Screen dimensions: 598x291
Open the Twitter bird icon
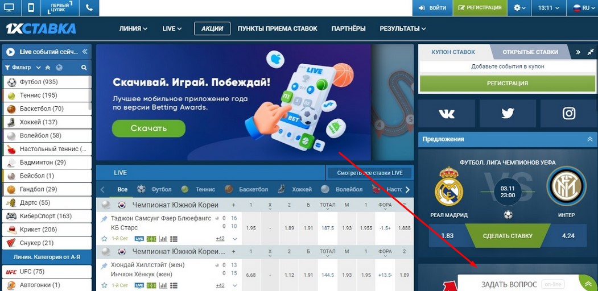pos(508,114)
